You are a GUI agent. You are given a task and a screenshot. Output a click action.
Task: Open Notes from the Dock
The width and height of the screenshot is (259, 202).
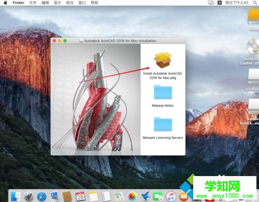(x=93, y=196)
